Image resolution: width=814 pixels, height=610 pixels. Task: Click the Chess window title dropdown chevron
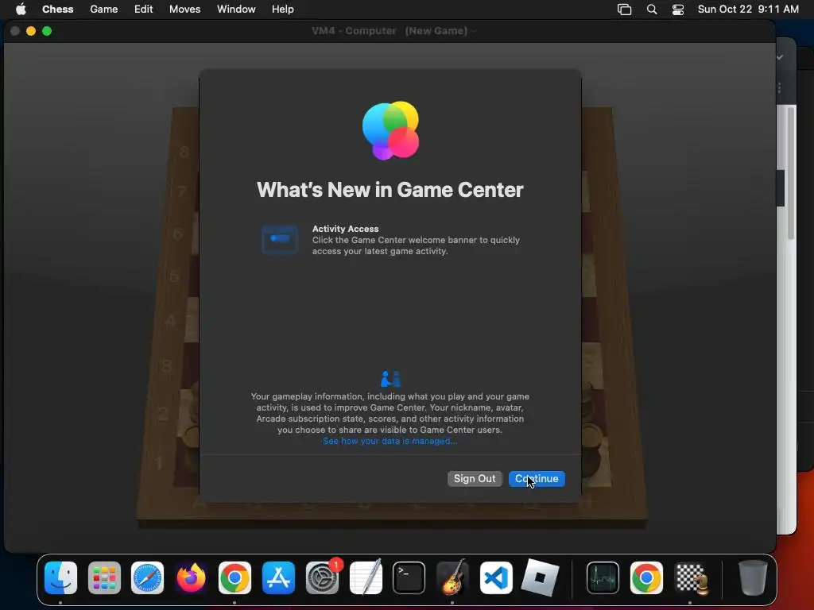tap(474, 31)
